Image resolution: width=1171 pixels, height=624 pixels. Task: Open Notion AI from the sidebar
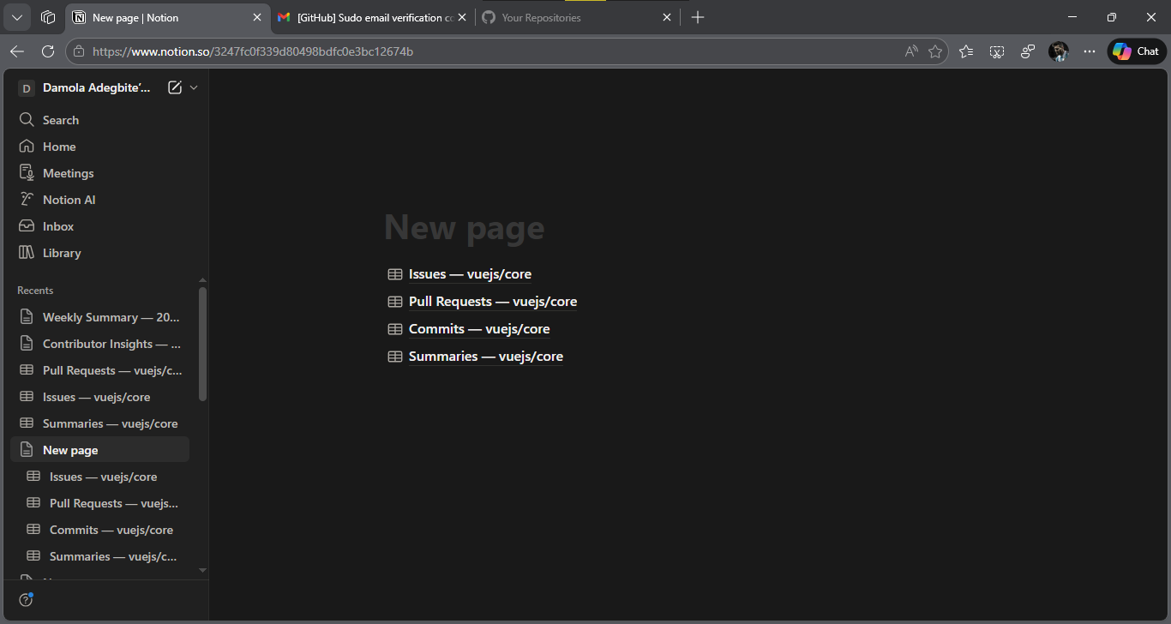(99, 200)
